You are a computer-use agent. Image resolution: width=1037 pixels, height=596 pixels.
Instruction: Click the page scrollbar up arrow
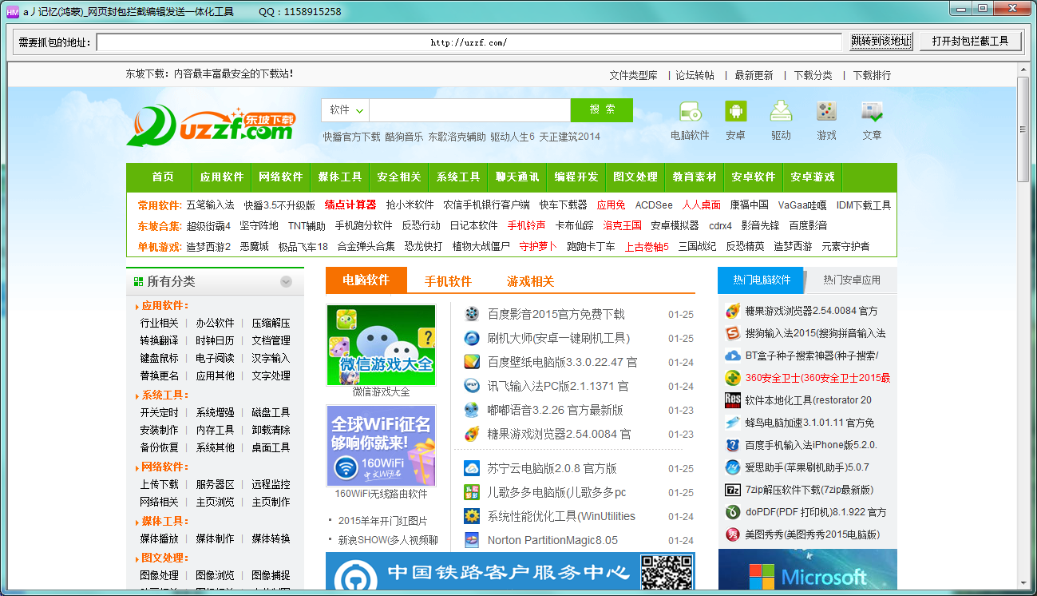coord(1023,71)
